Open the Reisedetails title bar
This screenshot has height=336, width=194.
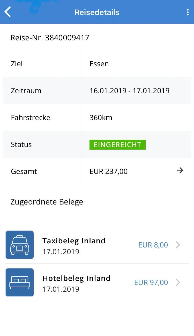[97, 12]
